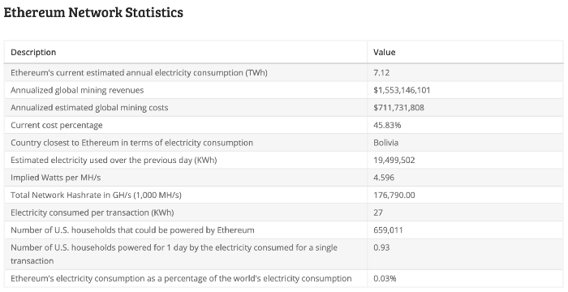Click the $711,731,808 mining costs value
The image size is (568, 292).
(x=398, y=108)
